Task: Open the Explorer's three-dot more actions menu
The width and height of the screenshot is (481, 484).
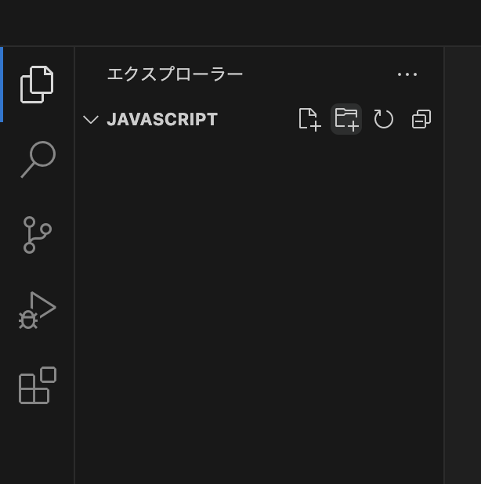Action: (x=407, y=74)
